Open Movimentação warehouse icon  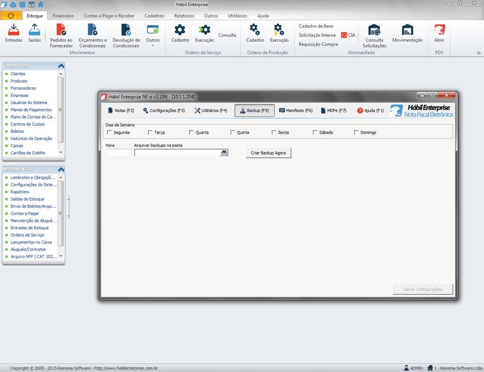point(407,30)
